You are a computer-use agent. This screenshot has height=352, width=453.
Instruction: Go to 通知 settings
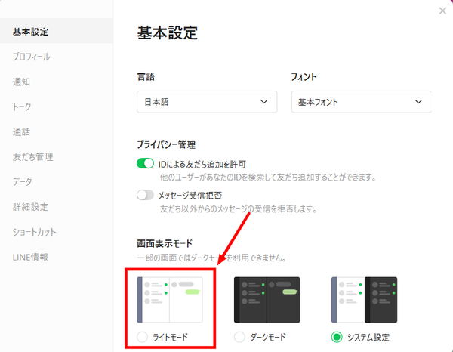21,82
